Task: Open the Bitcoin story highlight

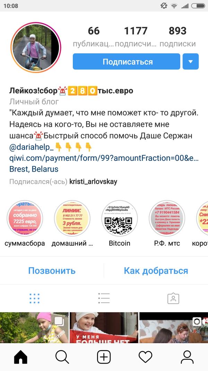Action: click(120, 218)
